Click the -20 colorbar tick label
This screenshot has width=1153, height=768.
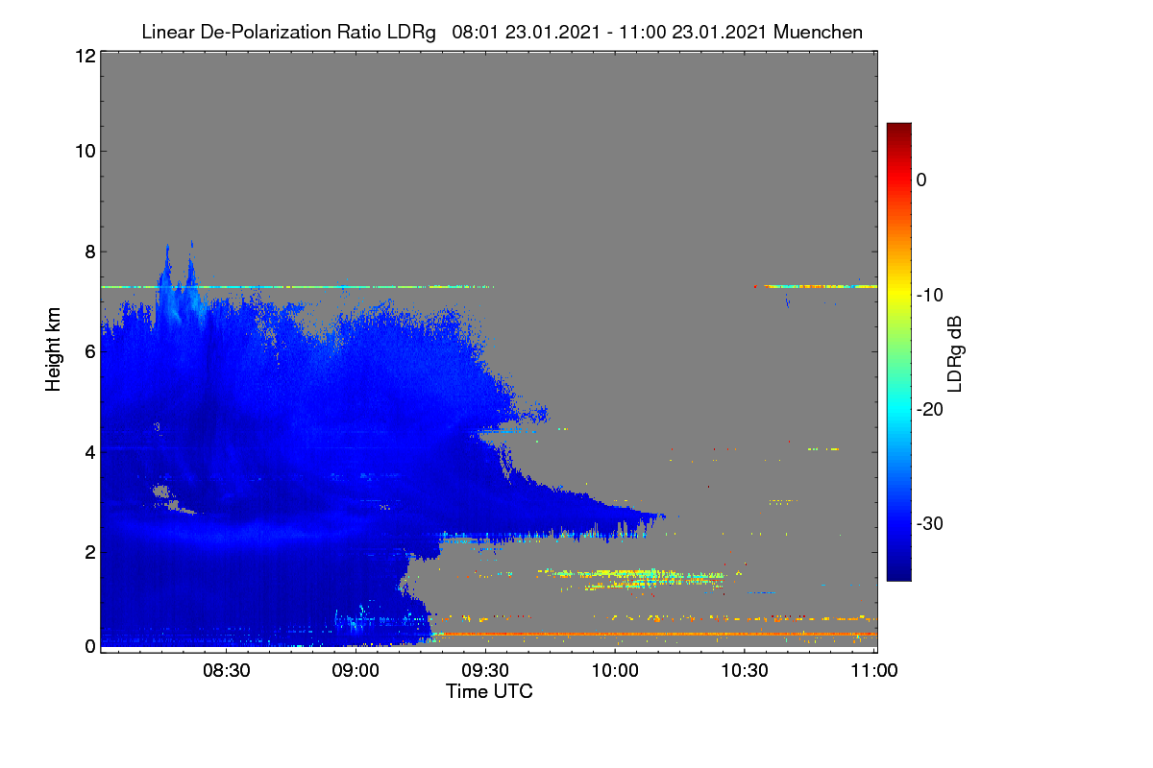tap(930, 409)
